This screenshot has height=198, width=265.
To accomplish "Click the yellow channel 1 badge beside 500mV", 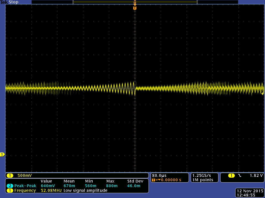I will (x=10, y=176).
